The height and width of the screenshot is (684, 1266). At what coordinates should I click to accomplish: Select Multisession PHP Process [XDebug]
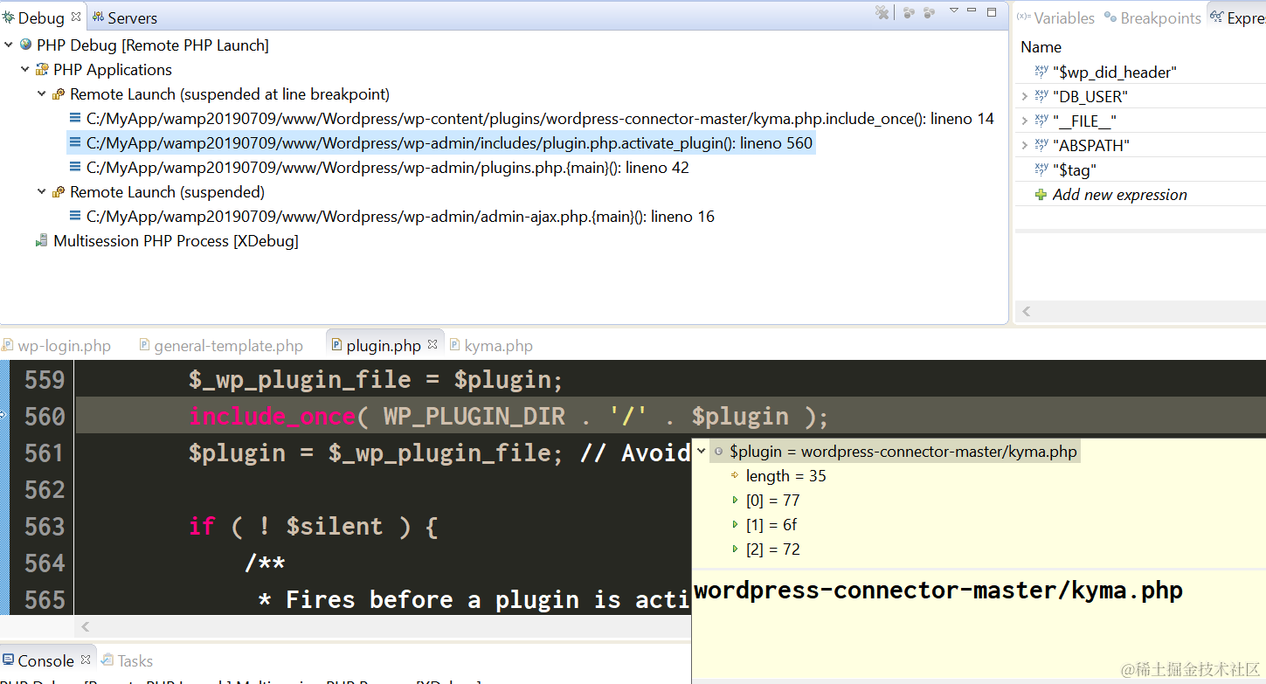pyautogui.click(x=176, y=241)
